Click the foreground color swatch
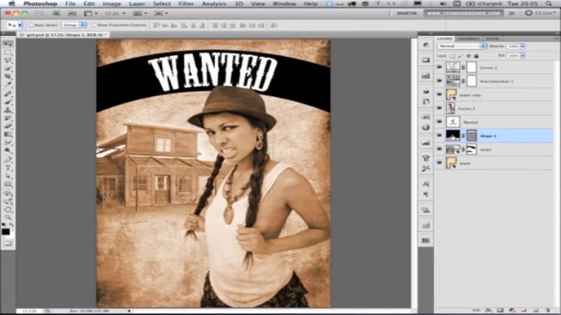 point(5,231)
